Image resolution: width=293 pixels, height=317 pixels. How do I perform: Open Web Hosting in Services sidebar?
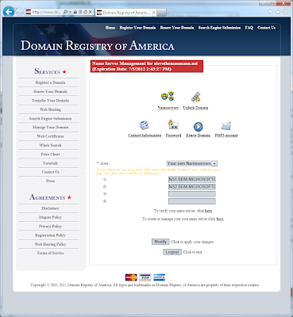tap(50, 109)
